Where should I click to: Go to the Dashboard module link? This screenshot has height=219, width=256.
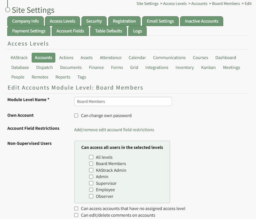point(226,58)
